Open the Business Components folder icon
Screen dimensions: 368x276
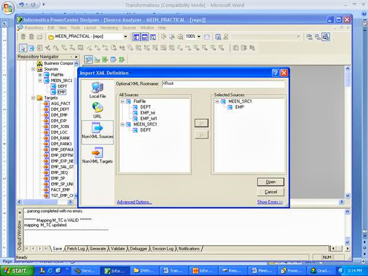pyautogui.click(x=40, y=63)
